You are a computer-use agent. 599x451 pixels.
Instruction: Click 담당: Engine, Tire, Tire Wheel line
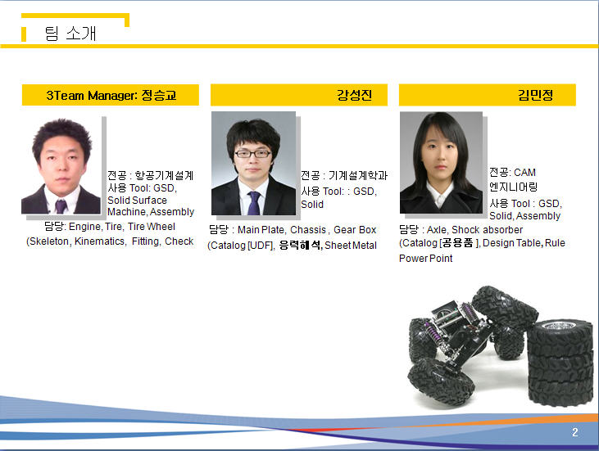pos(109,227)
